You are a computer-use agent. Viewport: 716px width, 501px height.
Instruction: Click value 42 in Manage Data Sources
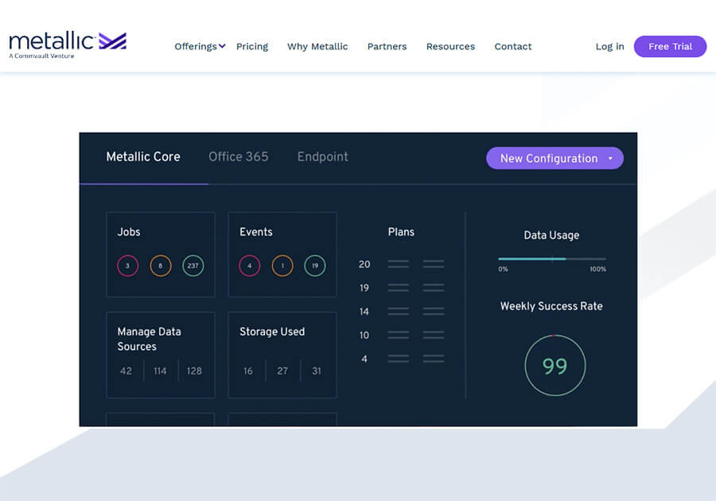[126, 371]
